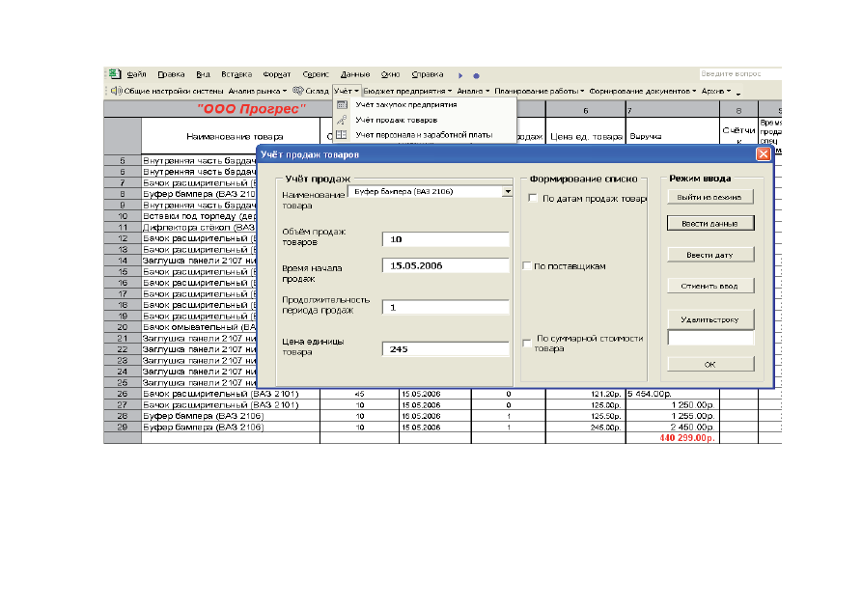This screenshot has width=862, height=607.
Task: Click the total 440 299.00р. cell
Action: (x=673, y=438)
